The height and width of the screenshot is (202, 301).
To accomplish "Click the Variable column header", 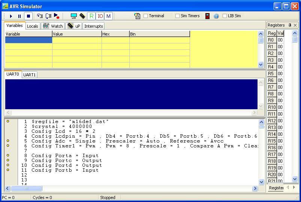I will coord(28,34).
